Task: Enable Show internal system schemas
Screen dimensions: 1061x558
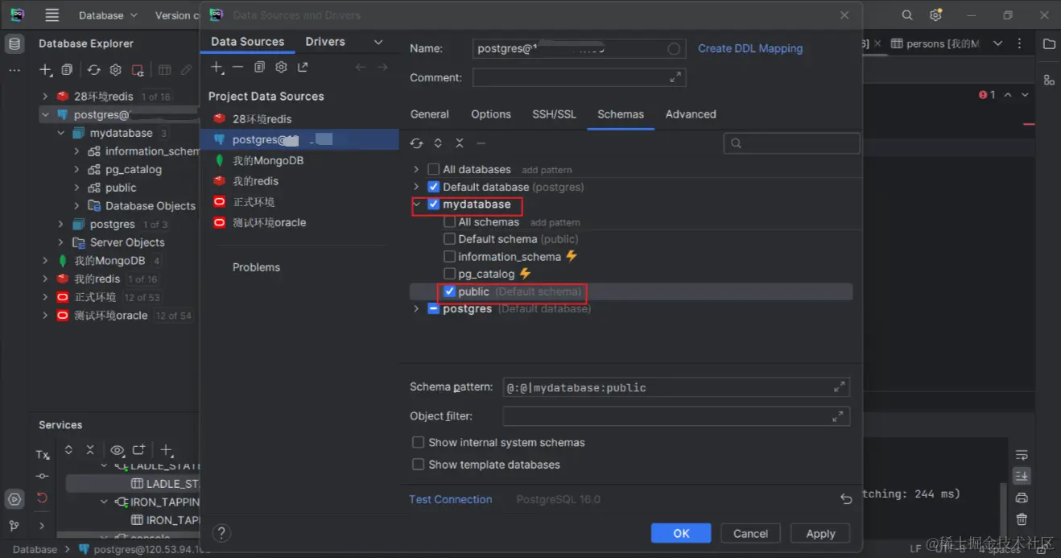Action: pyautogui.click(x=418, y=442)
